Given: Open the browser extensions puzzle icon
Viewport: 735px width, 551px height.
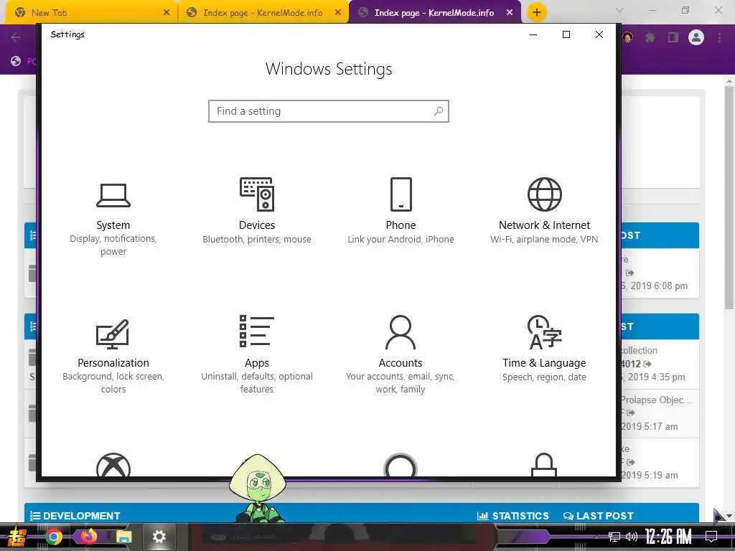Looking at the screenshot, I should (650, 37).
